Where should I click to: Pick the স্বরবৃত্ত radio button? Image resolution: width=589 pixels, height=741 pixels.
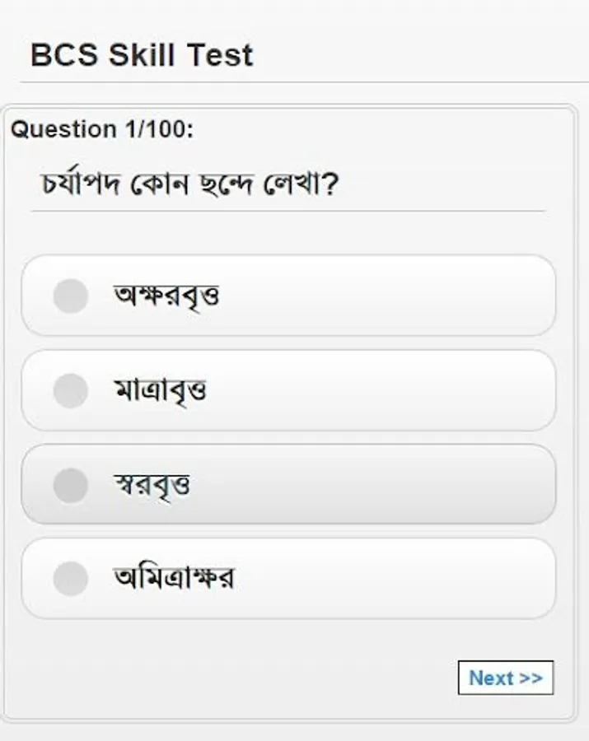coord(71,485)
